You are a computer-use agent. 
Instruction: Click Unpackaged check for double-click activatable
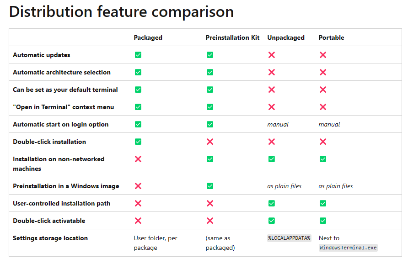click(x=272, y=221)
